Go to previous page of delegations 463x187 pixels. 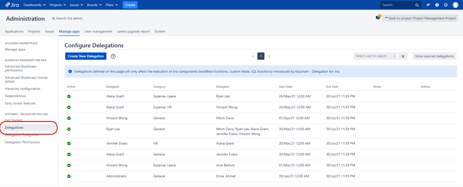pyautogui.click(x=253, y=56)
